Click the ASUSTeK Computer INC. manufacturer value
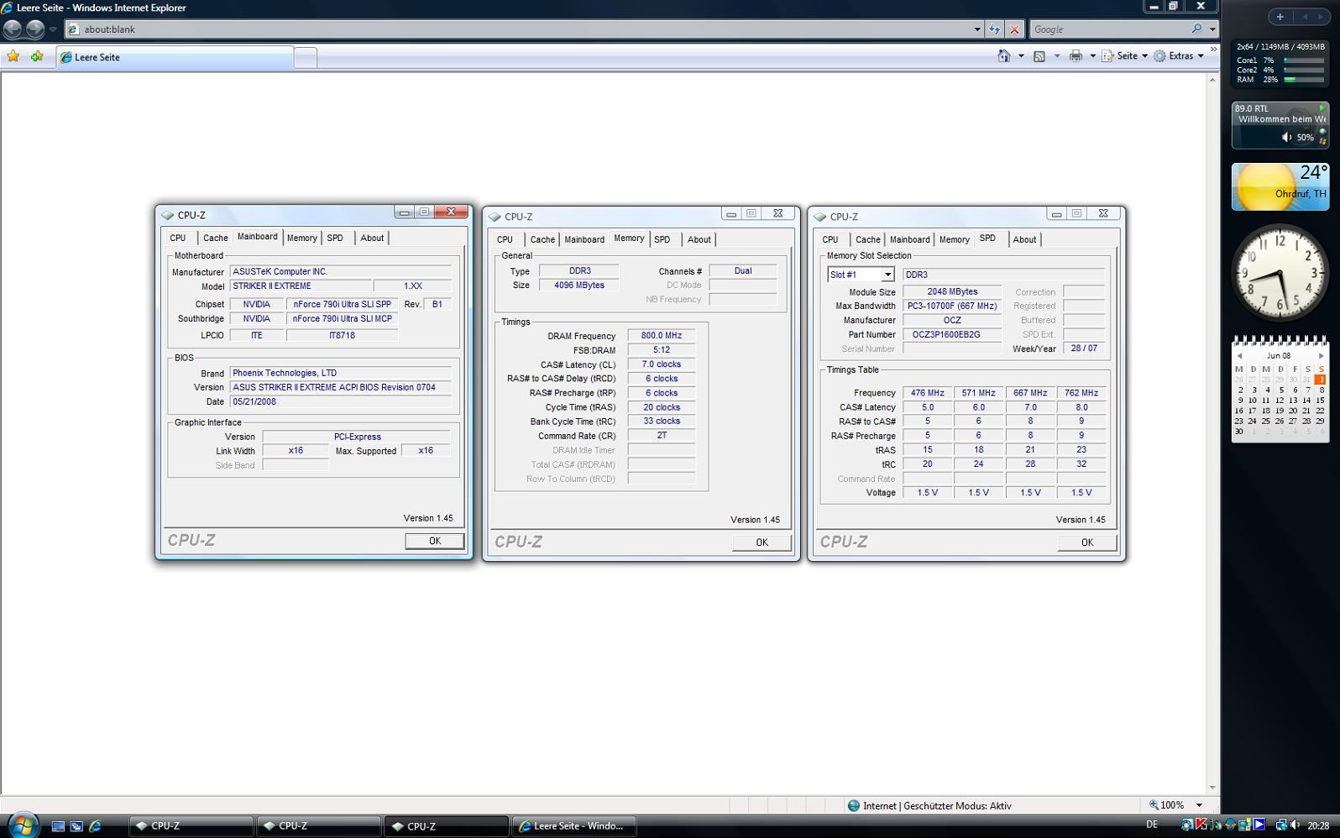This screenshot has width=1340, height=838. click(340, 272)
